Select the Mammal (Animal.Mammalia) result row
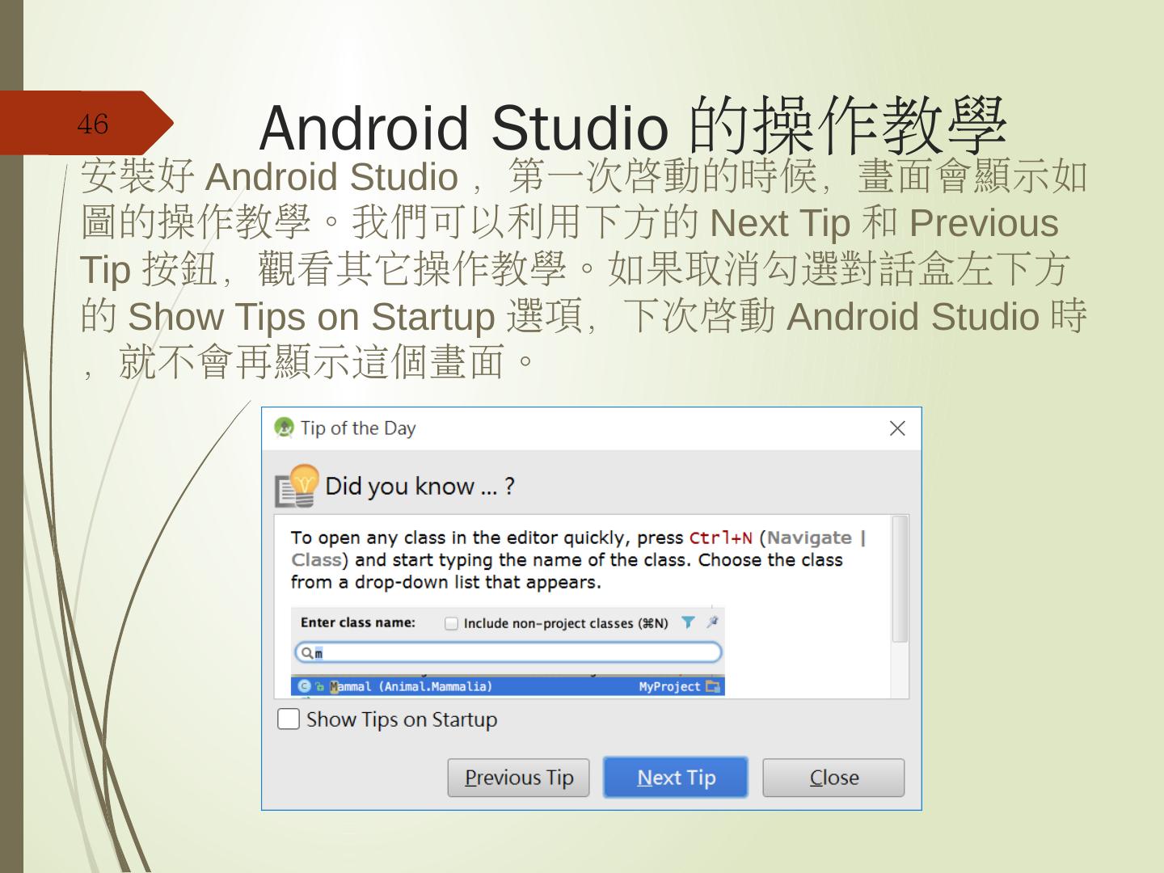 508,686
